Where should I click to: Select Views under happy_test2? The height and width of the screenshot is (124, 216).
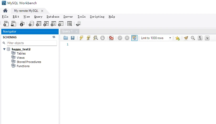pos(20,58)
